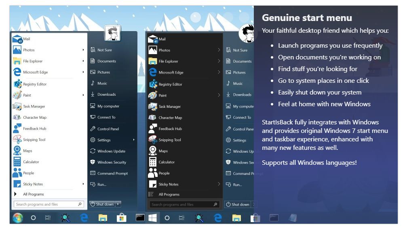Open Command Prompt window on left taskbar
This screenshot has height=229, width=405.
[x=140, y=218]
